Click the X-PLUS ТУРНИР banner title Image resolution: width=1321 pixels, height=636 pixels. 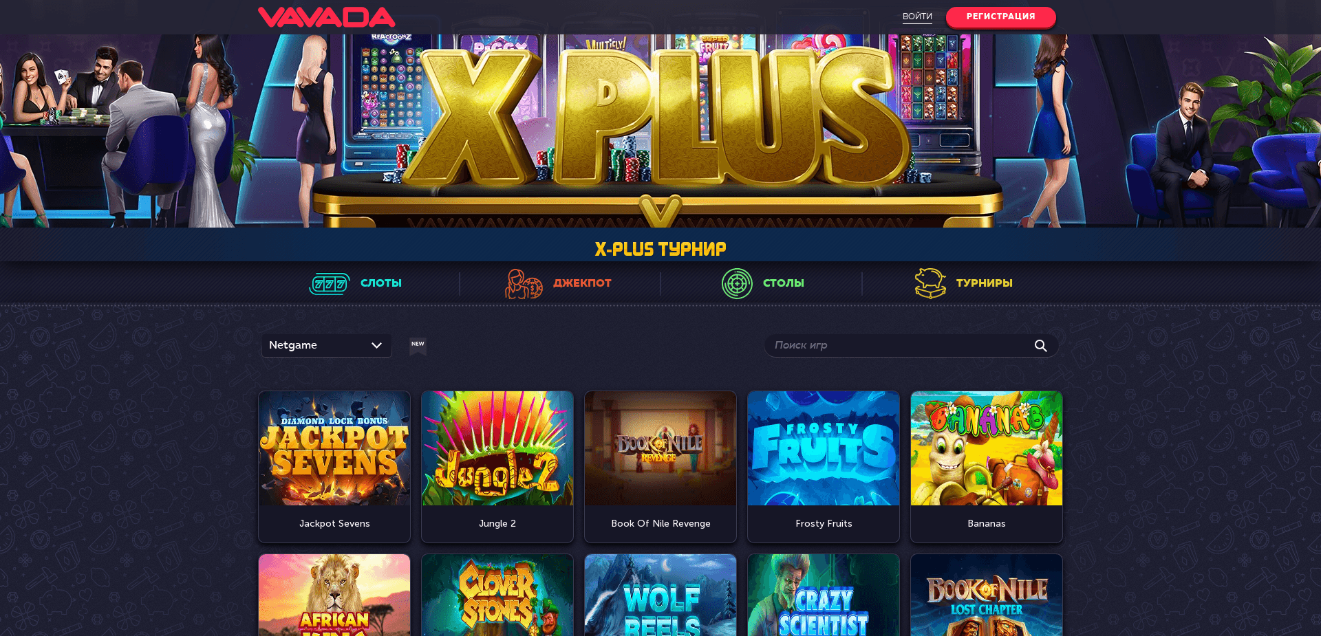click(660, 249)
